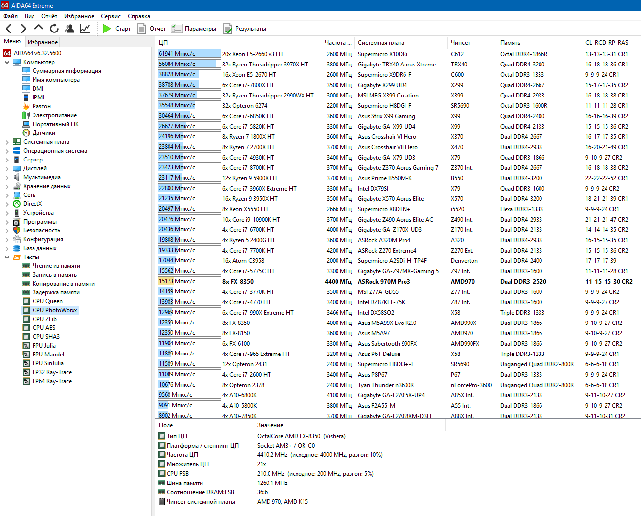Open Параметры from the toolbar

(194, 29)
